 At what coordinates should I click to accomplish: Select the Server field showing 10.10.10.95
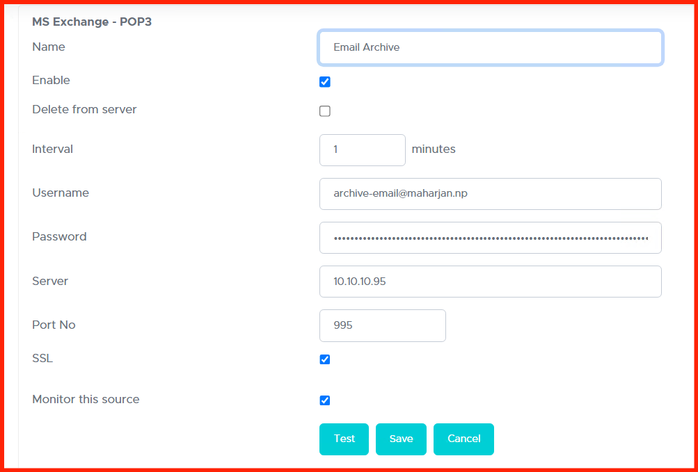pyautogui.click(x=491, y=282)
